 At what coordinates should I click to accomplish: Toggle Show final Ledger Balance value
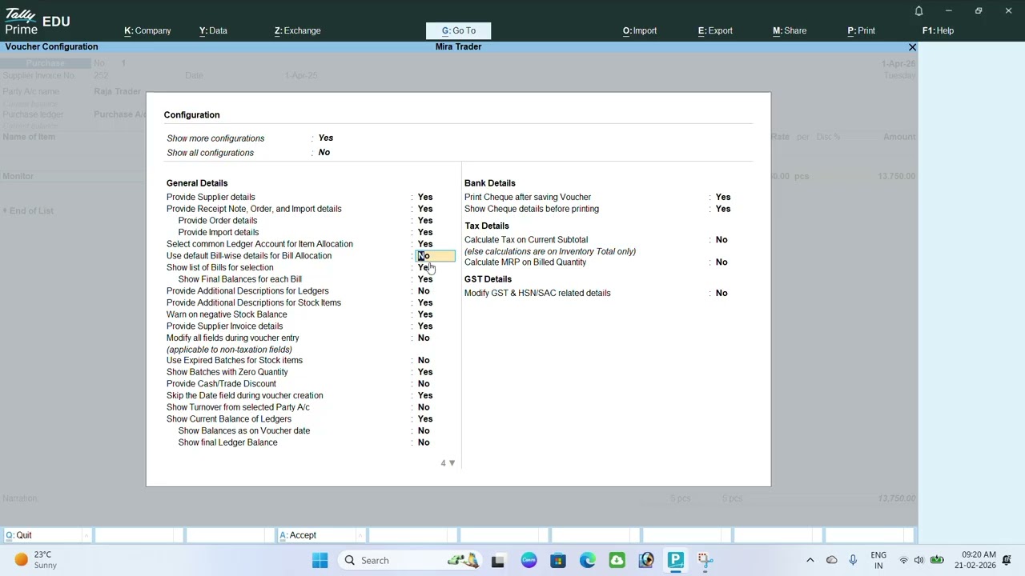click(424, 442)
